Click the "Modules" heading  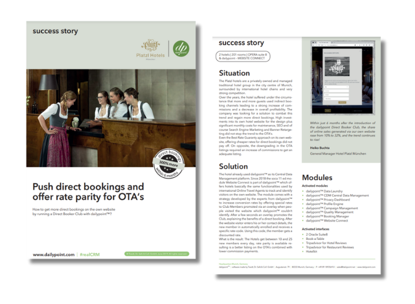(x=317, y=177)
